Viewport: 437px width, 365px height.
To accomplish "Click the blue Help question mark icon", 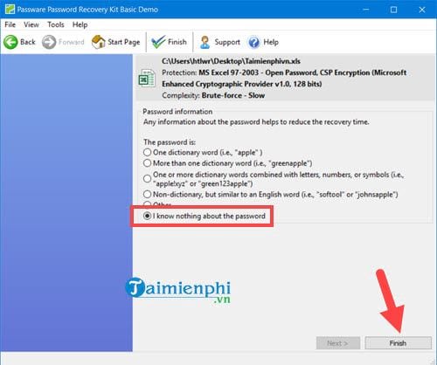I will (253, 42).
